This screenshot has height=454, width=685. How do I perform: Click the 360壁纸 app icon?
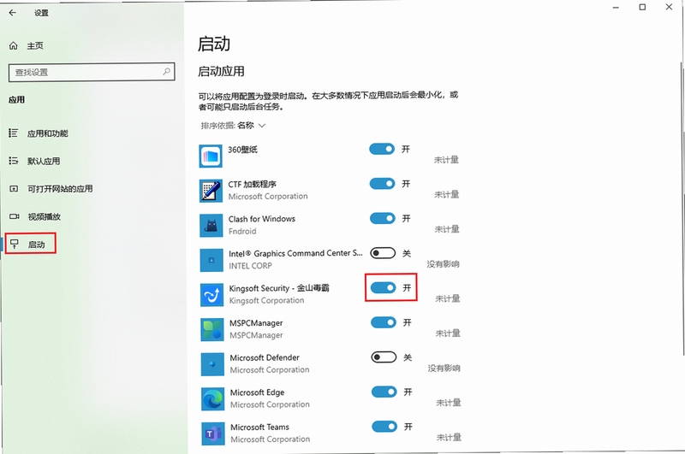point(211,156)
